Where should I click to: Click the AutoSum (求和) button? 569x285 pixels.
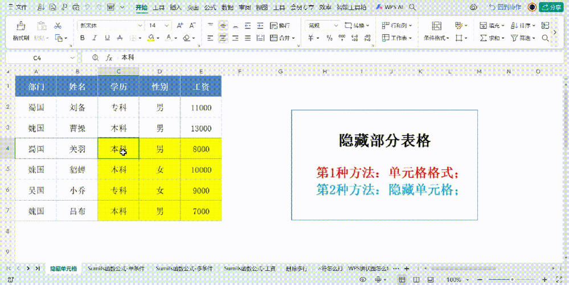click(493, 38)
